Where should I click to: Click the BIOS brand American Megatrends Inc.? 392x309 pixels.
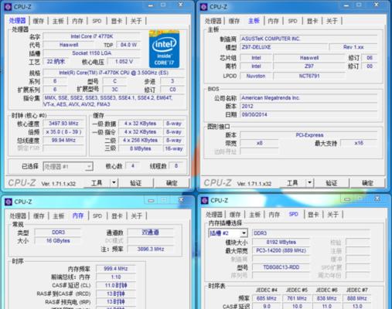pos(308,98)
